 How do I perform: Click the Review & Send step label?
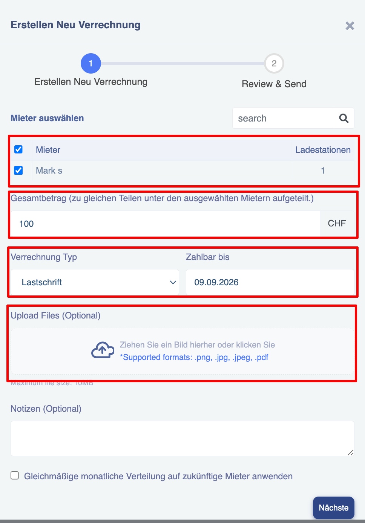coord(274,84)
